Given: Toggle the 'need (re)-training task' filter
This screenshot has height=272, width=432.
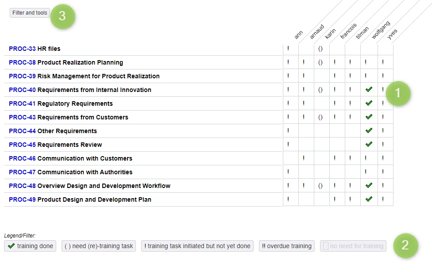Looking at the screenshot, I should (99, 246).
